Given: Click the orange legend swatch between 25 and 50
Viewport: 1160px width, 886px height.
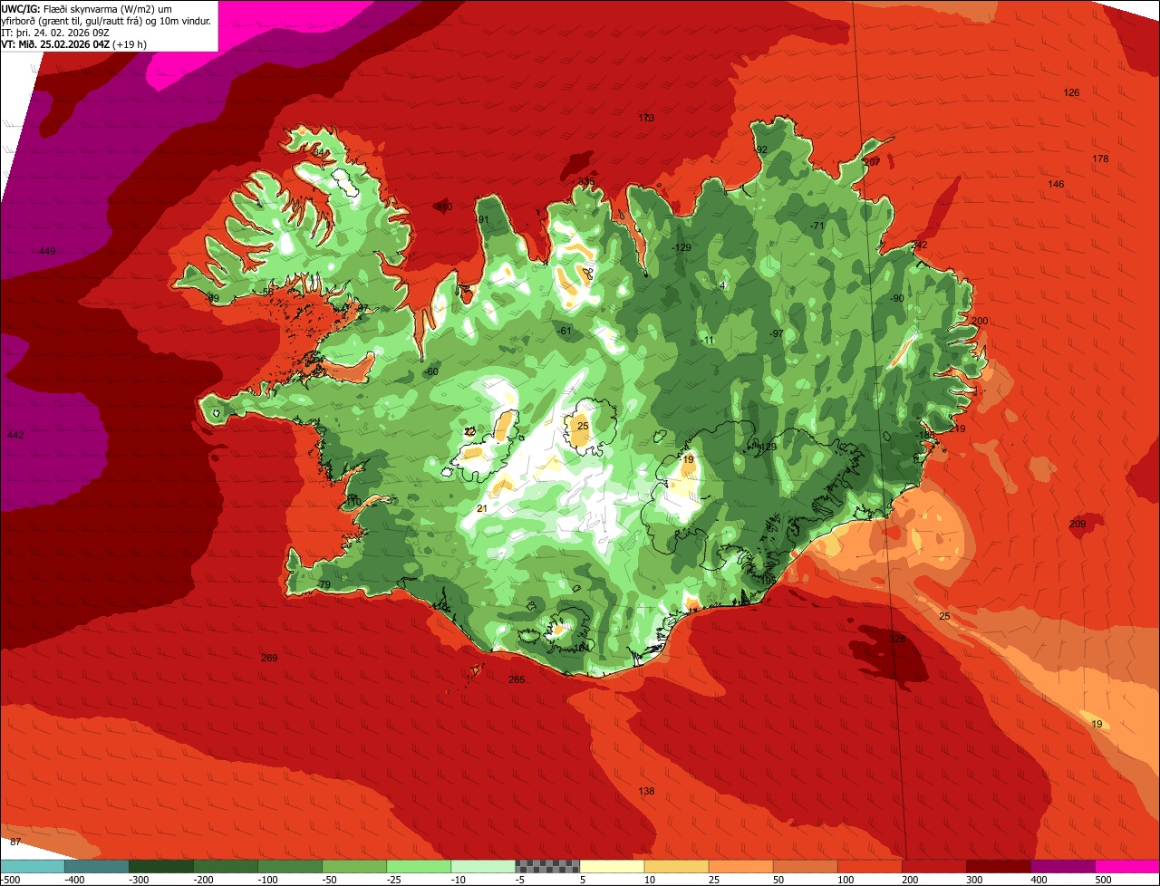Looking at the screenshot, I should tap(740, 866).
